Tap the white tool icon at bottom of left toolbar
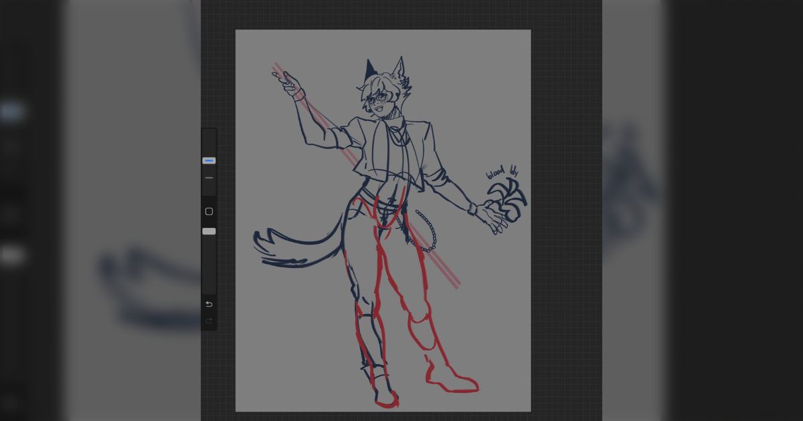This screenshot has width=803, height=421. [x=10, y=255]
